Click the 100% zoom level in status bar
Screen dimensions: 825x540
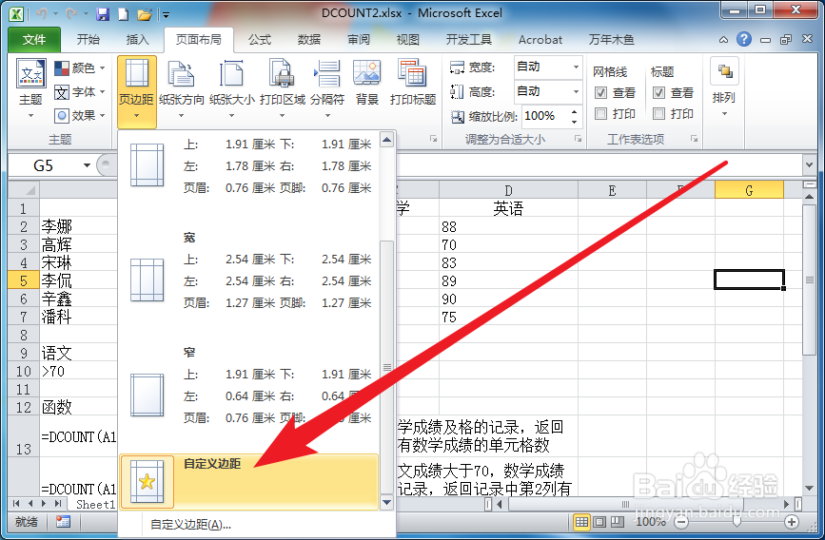click(x=650, y=522)
